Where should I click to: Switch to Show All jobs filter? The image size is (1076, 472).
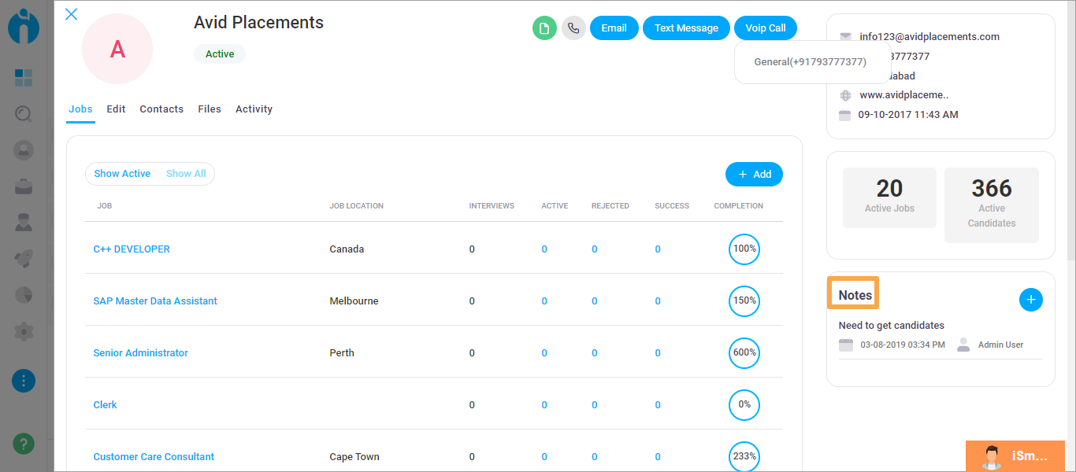(x=186, y=174)
